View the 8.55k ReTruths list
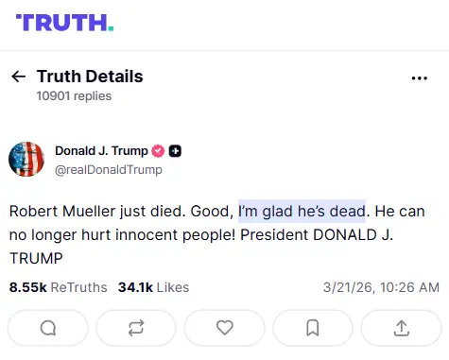The width and height of the screenshot is (449, 360). coord(59,287)
